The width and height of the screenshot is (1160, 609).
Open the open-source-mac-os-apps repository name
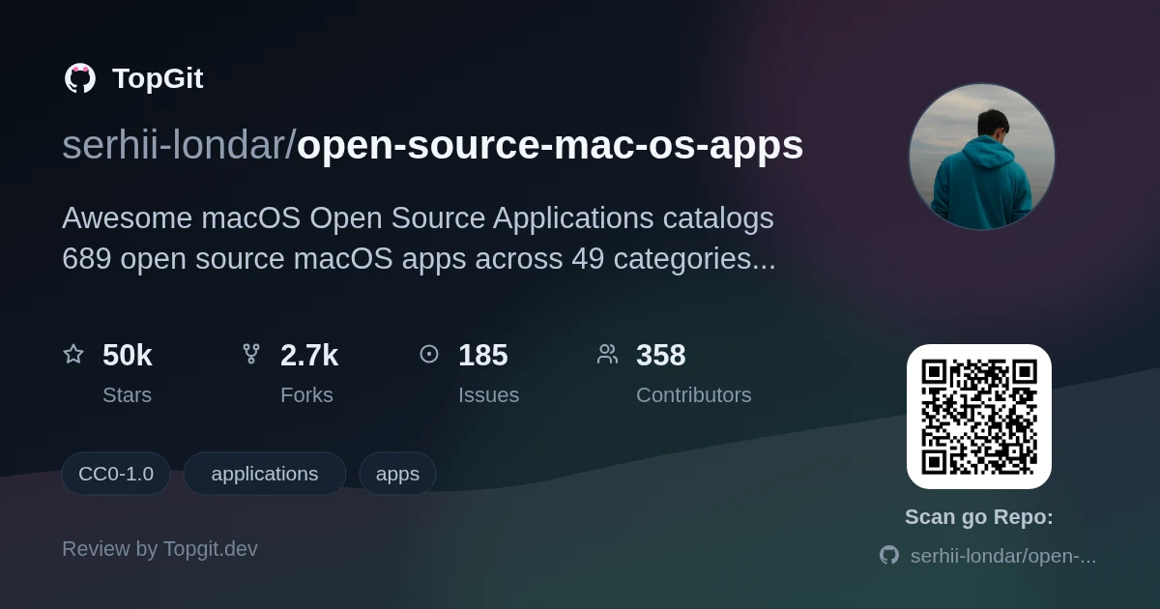click(x=550, y=145)
